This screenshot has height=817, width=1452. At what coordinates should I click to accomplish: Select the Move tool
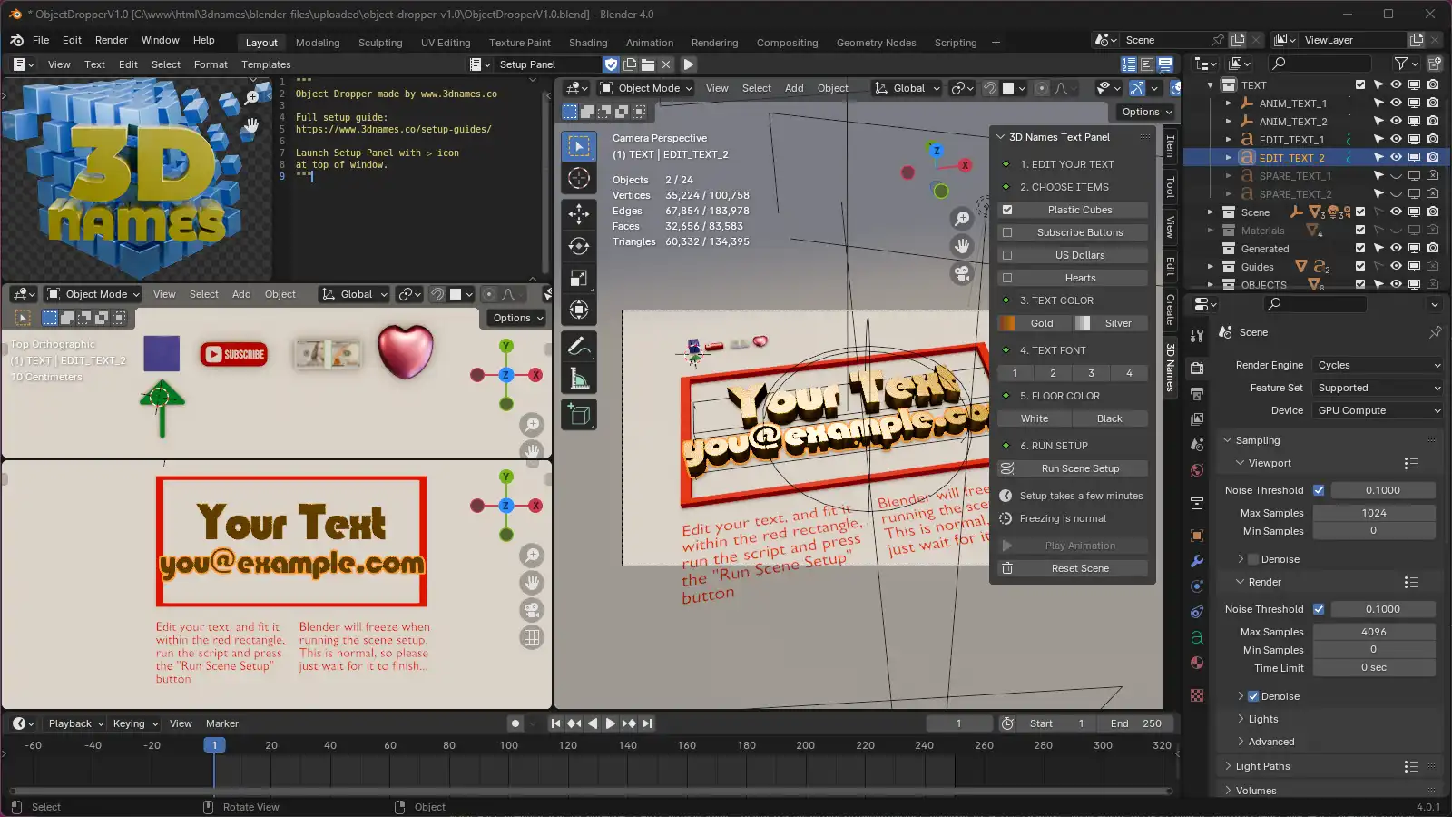point(579,214)
